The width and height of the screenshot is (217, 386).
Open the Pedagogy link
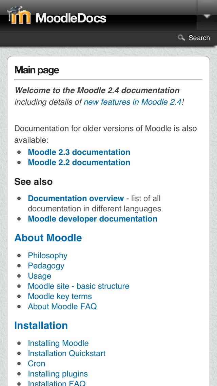tap(46, 266)
